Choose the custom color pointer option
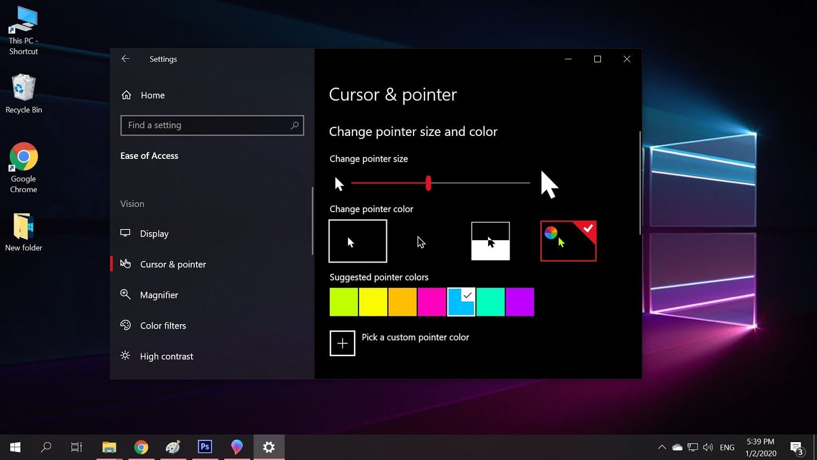 tap(568, 241)
